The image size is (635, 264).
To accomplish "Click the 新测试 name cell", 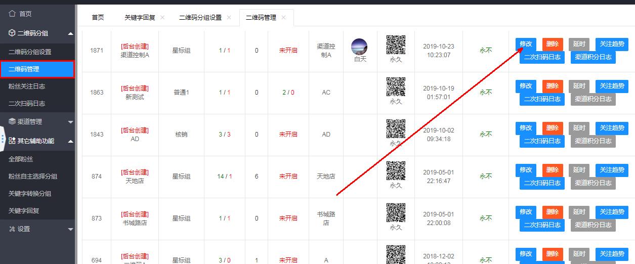I will tap(135, 97).
